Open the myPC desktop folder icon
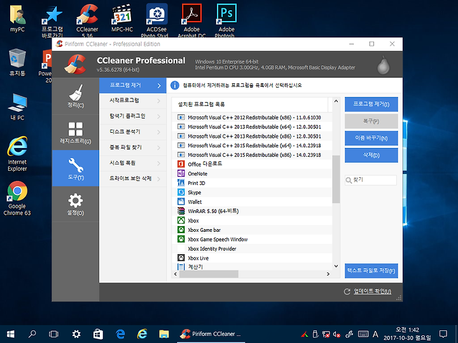 (17, 18)
